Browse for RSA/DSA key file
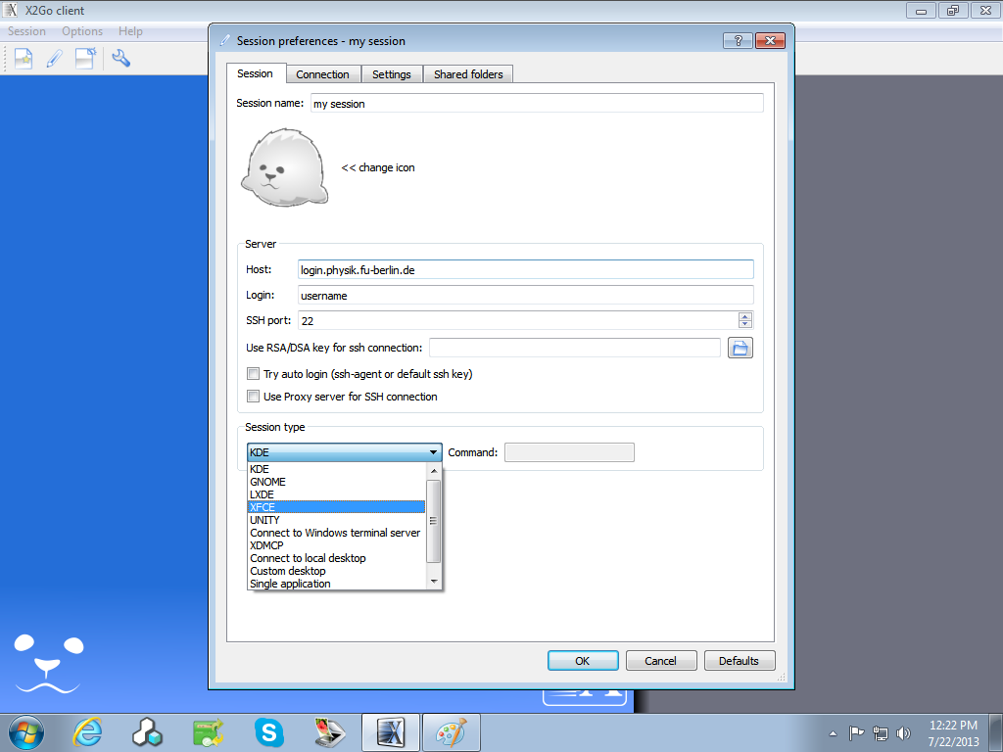Image resolution: width=1003 pixels, height=752 pixels. [740, 348]
